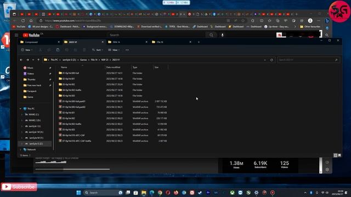Screen dimensions: 351x197
Task: Click the YouTube voice search microphone
Action: click(x=222, y=35)
